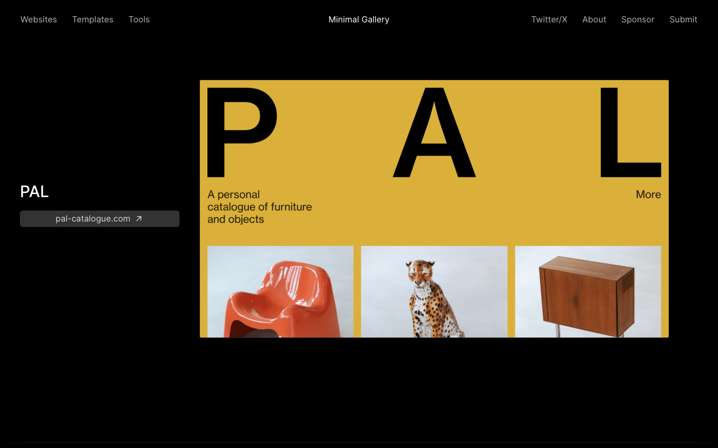The image size is (718, 448).
Task: Click the large letter A in preview
Action: click(x=434, y=132)
